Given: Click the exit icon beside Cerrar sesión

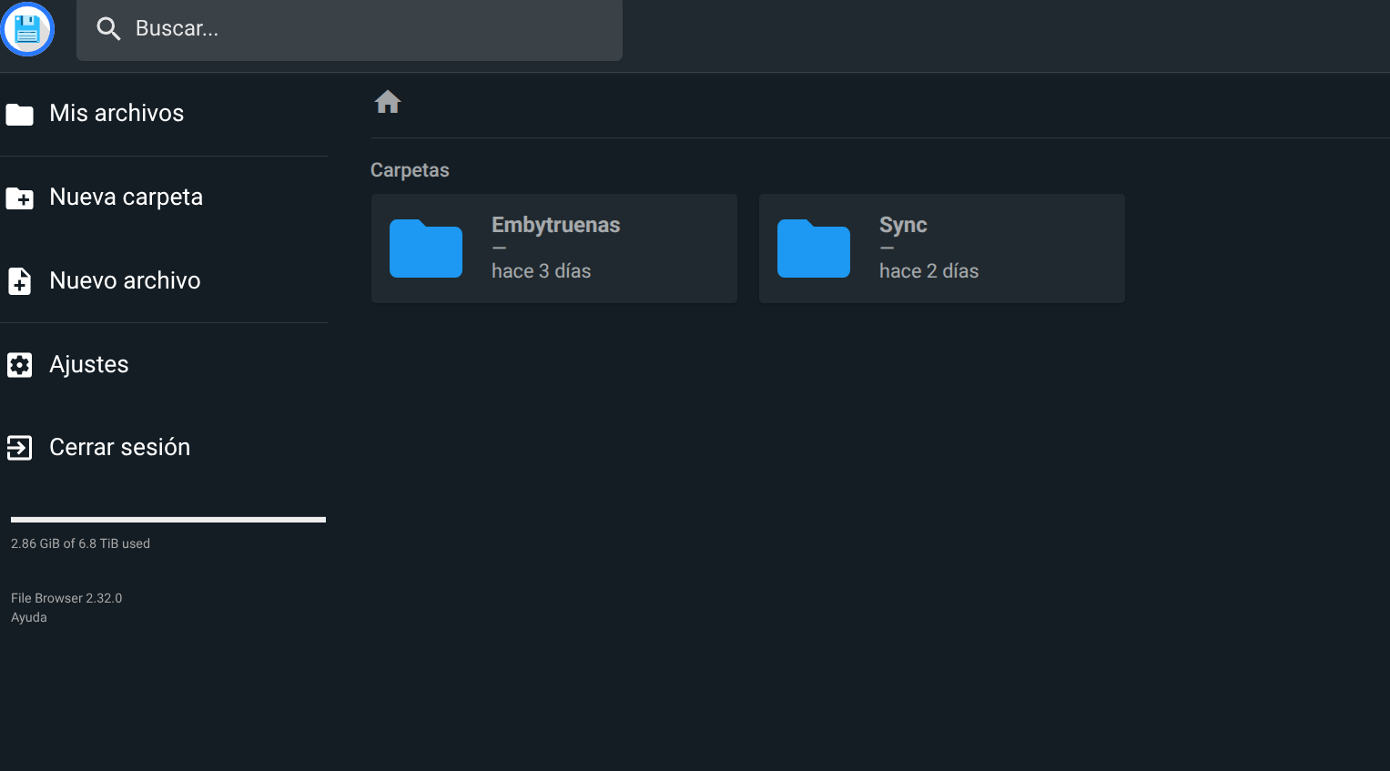Looking at the screenshot, I should pyautogui.click(x=20, y=448).
